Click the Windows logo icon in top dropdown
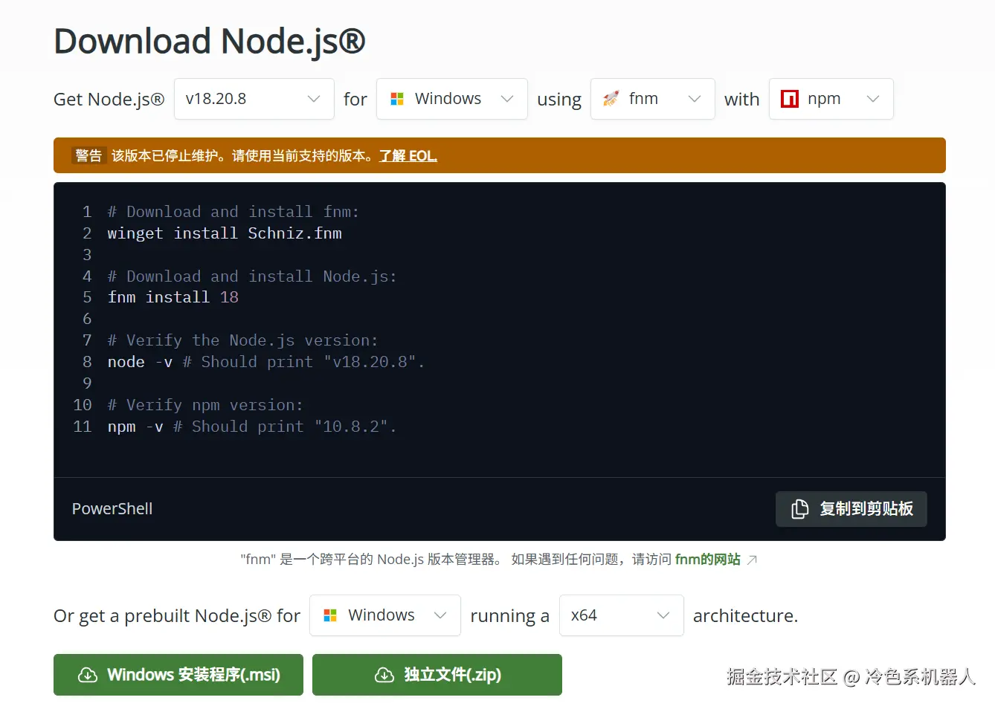Image resolution: width=995 pixels, height=706 pixels. click(x=397, y=99)
